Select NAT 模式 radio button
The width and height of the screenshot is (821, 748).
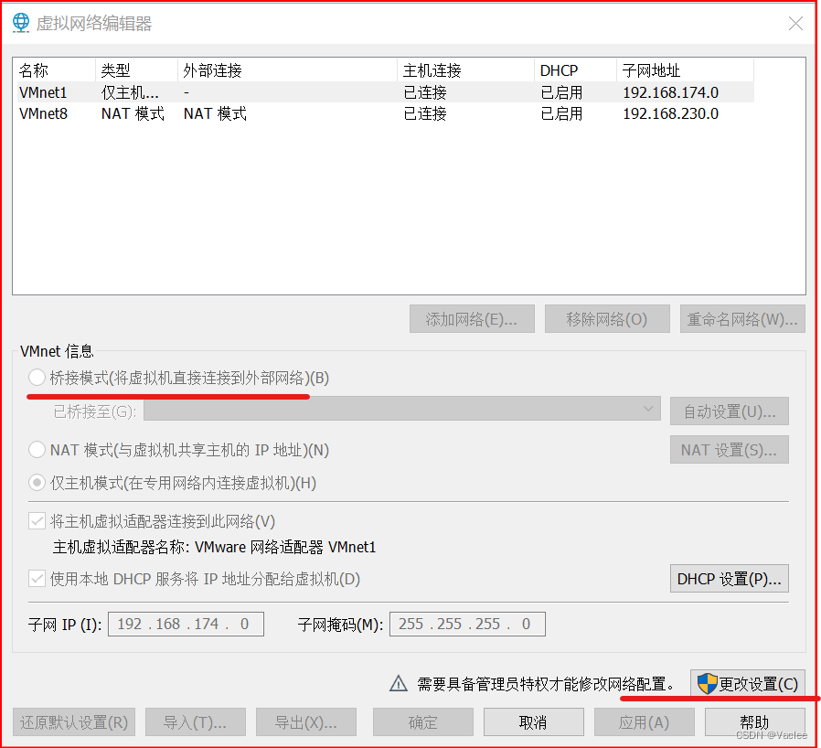[x=37, y=449]
